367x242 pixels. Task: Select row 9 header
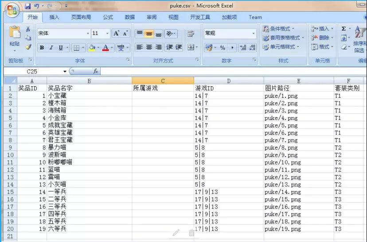pos(10,147)
